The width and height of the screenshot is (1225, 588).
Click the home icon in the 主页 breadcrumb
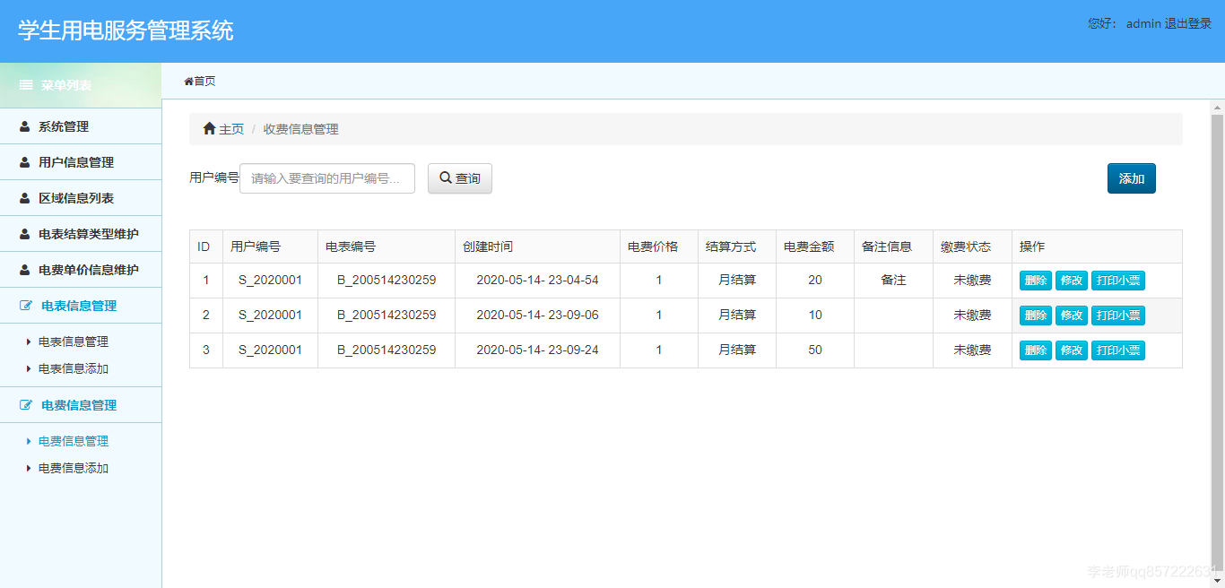tap(208, 128)
